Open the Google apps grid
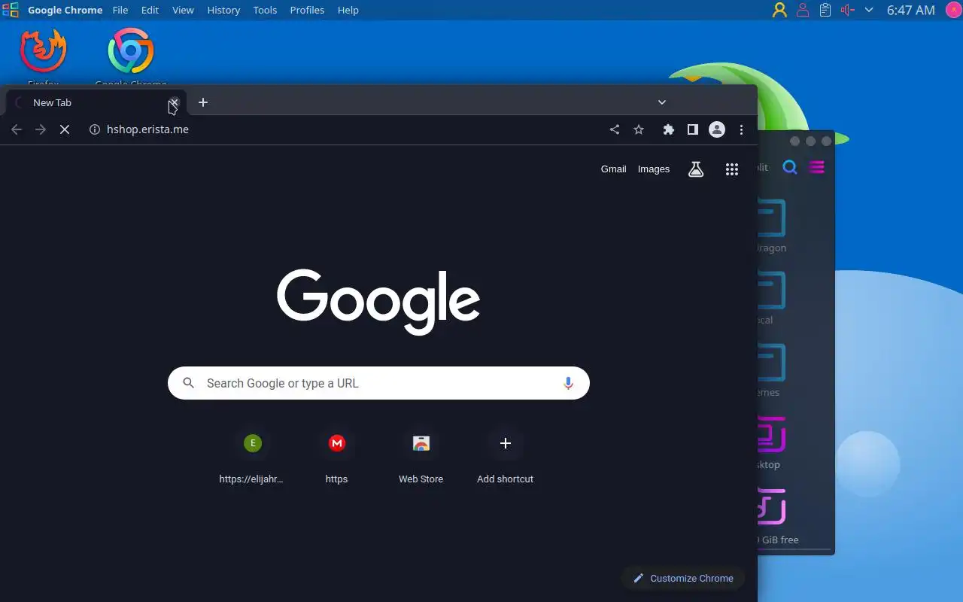 [732, 169]
